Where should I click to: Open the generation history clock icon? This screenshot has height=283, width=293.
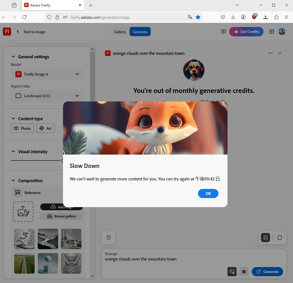pyautogui.click(x=108, y=238)
